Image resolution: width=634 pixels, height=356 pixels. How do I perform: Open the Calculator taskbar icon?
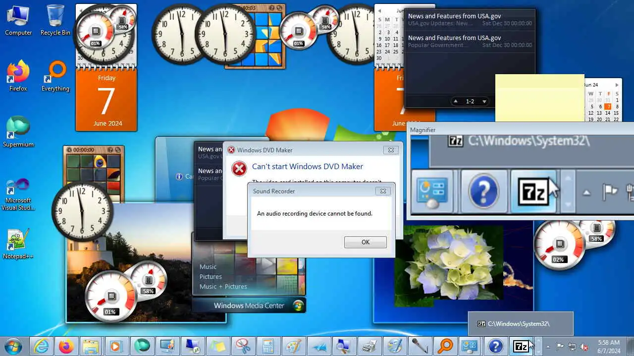[x=268, y=346]
